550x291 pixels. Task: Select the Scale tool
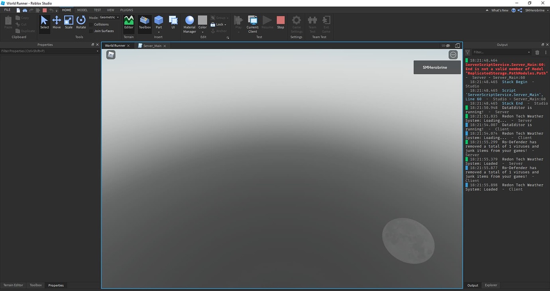(x=68, y=23)
